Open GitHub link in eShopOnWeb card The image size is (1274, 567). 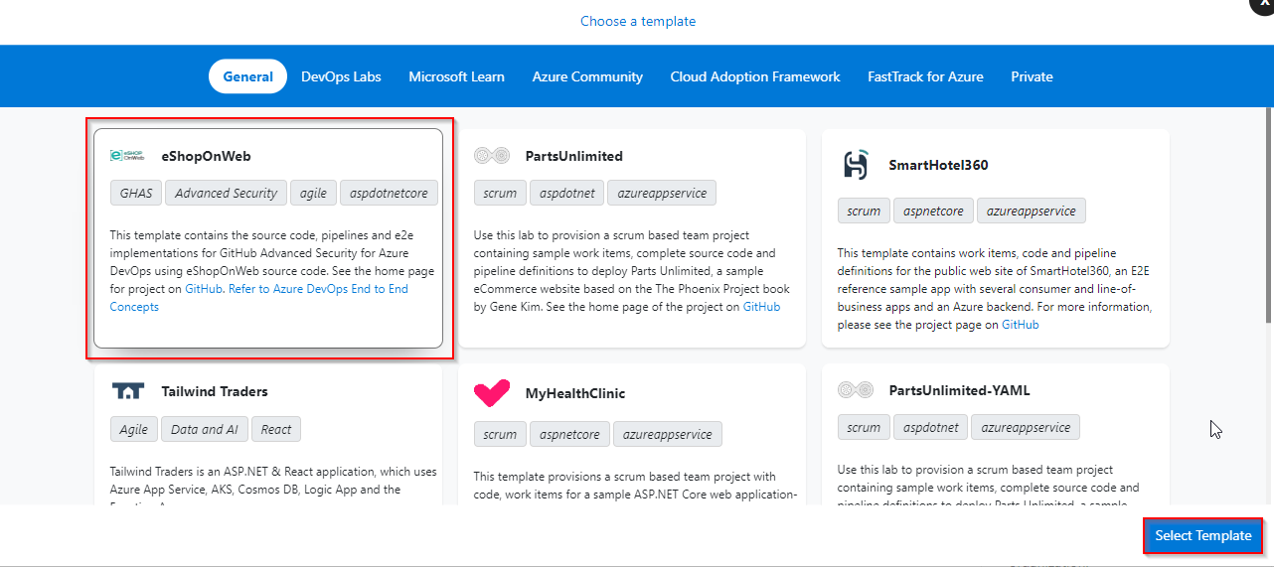204,289
